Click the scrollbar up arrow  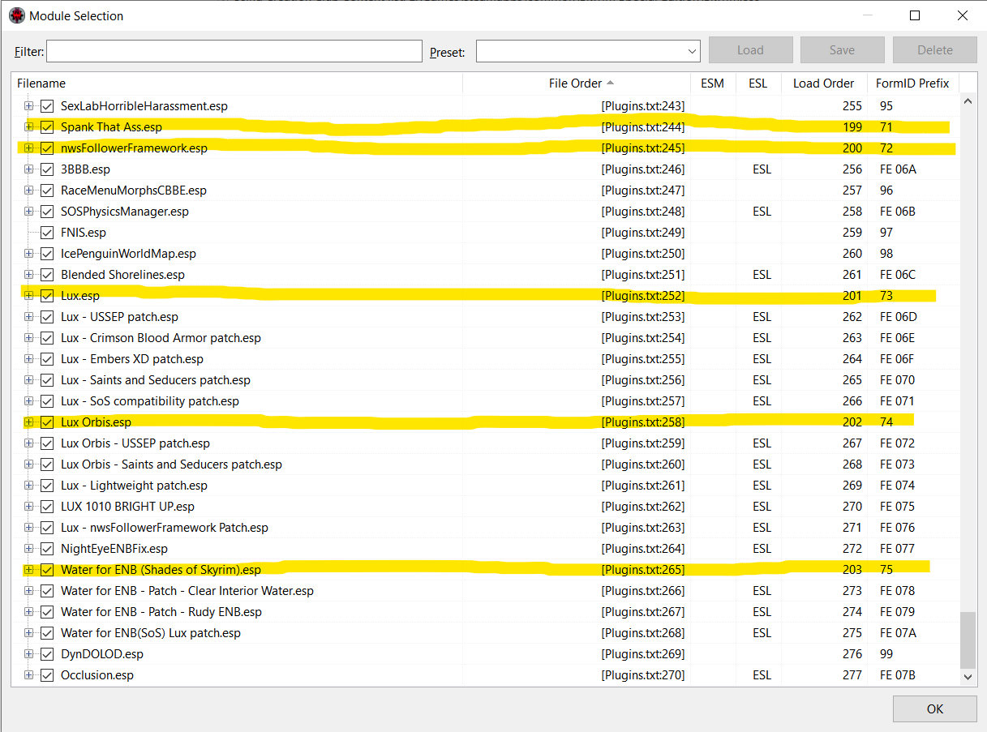(x=967, y=103)
